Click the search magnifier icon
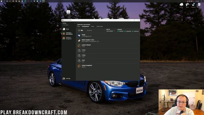The height and width of the screenshot is (115, 204). (x=88, y=30)
